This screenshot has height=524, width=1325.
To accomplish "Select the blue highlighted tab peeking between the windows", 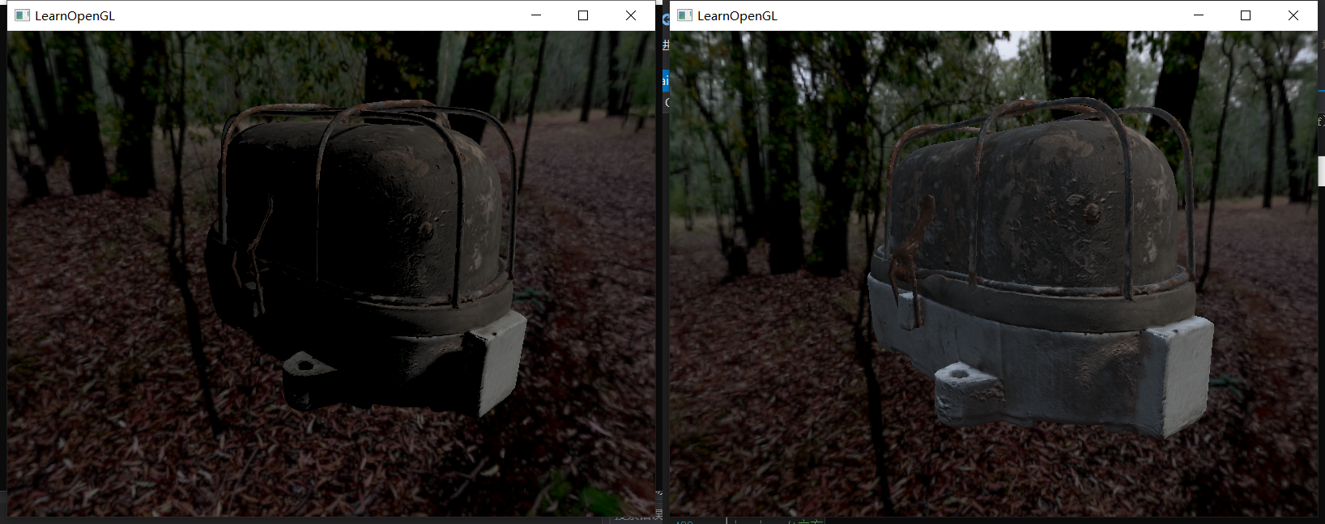I will [665, 79].
